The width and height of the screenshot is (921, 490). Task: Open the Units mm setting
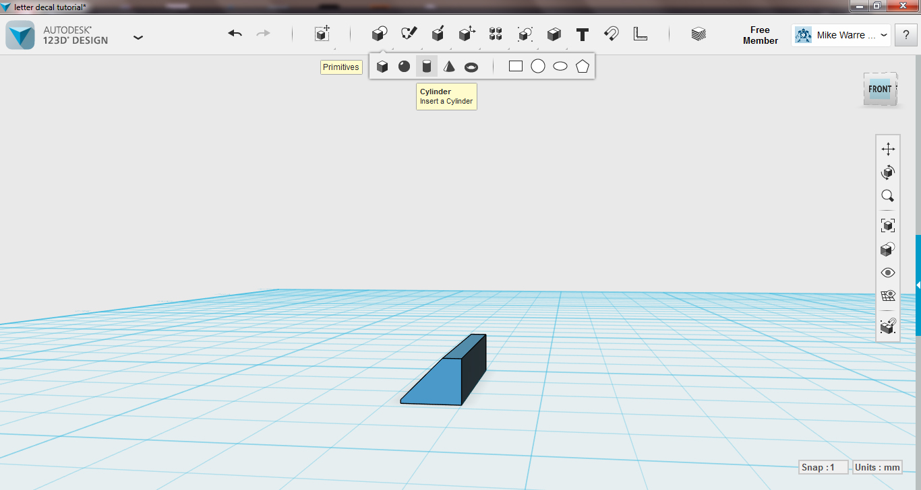click(877, 467)
